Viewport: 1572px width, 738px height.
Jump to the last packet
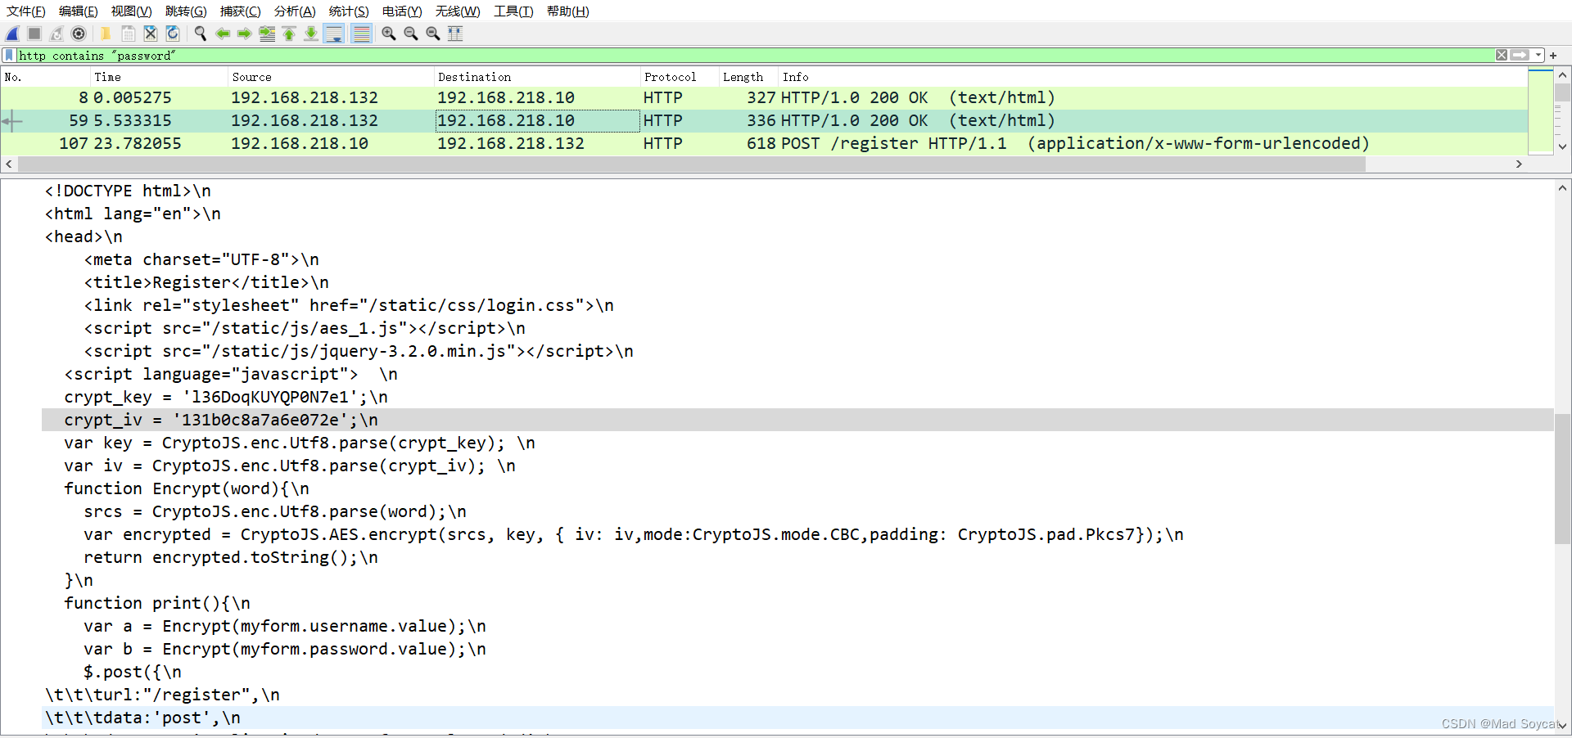point(311,34)
